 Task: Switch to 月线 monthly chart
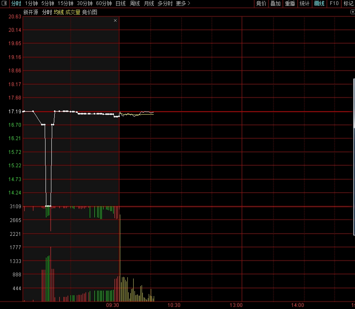(149, 3)
